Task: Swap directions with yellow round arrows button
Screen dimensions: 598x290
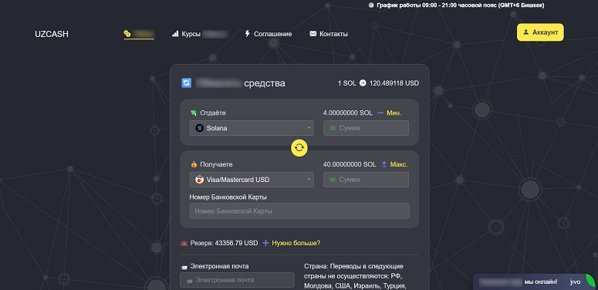Action: pyautogui.click(x=299, y=148)
